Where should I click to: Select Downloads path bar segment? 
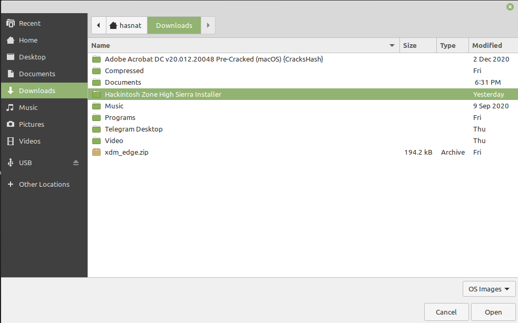[174, 25]
